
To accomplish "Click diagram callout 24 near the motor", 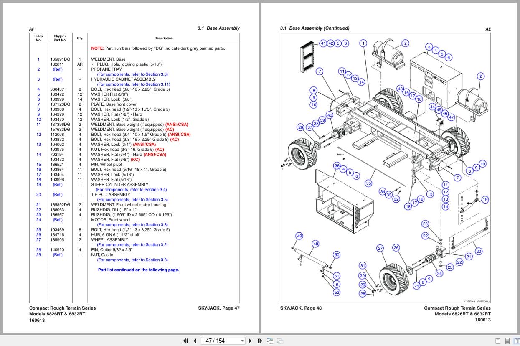I will 439,273.
